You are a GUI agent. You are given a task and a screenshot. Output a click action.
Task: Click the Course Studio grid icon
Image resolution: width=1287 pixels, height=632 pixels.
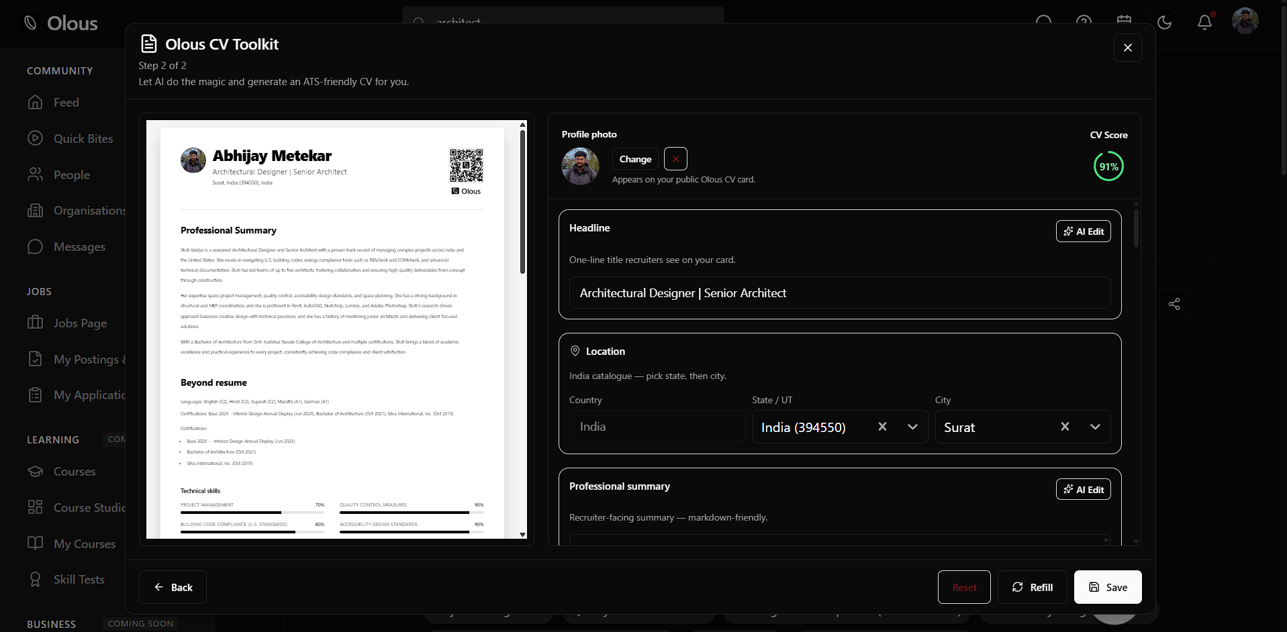coord(36,507)
